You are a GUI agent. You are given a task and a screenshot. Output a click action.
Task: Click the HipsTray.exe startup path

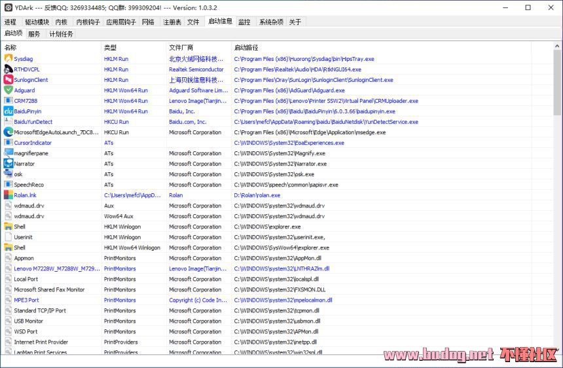click(x=304, y=59)
